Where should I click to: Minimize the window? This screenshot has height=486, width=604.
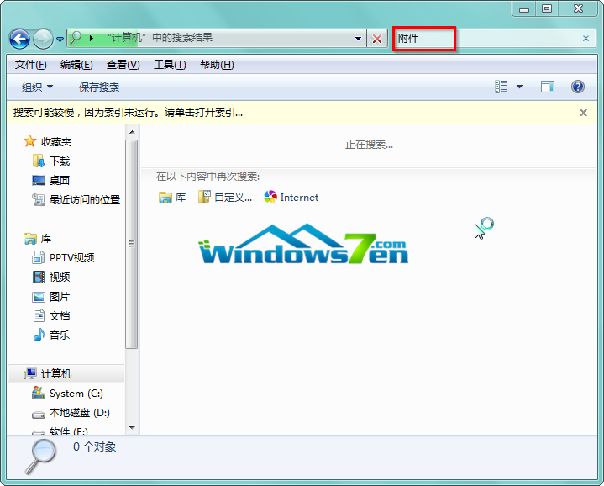click(x=524, y=9)
